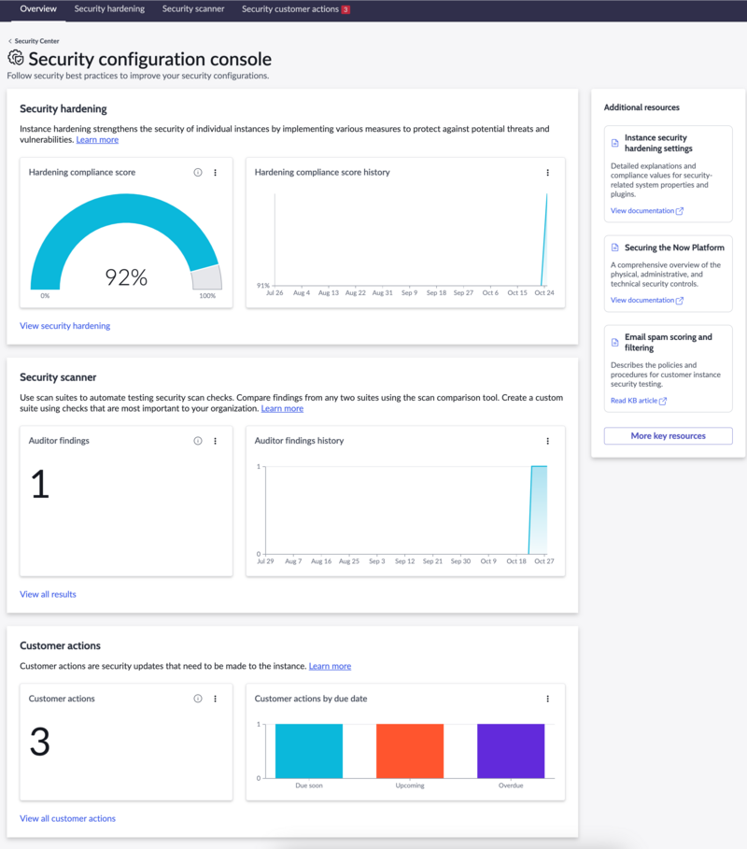The height and width of the screenshot is (849, 747).
Task: Switch to the Security hardening tab
Action: (x=109, y=9)
